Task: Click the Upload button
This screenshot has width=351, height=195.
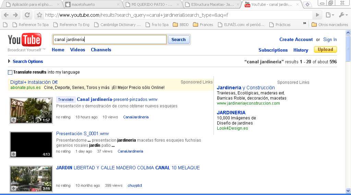Action: (325, 49)
